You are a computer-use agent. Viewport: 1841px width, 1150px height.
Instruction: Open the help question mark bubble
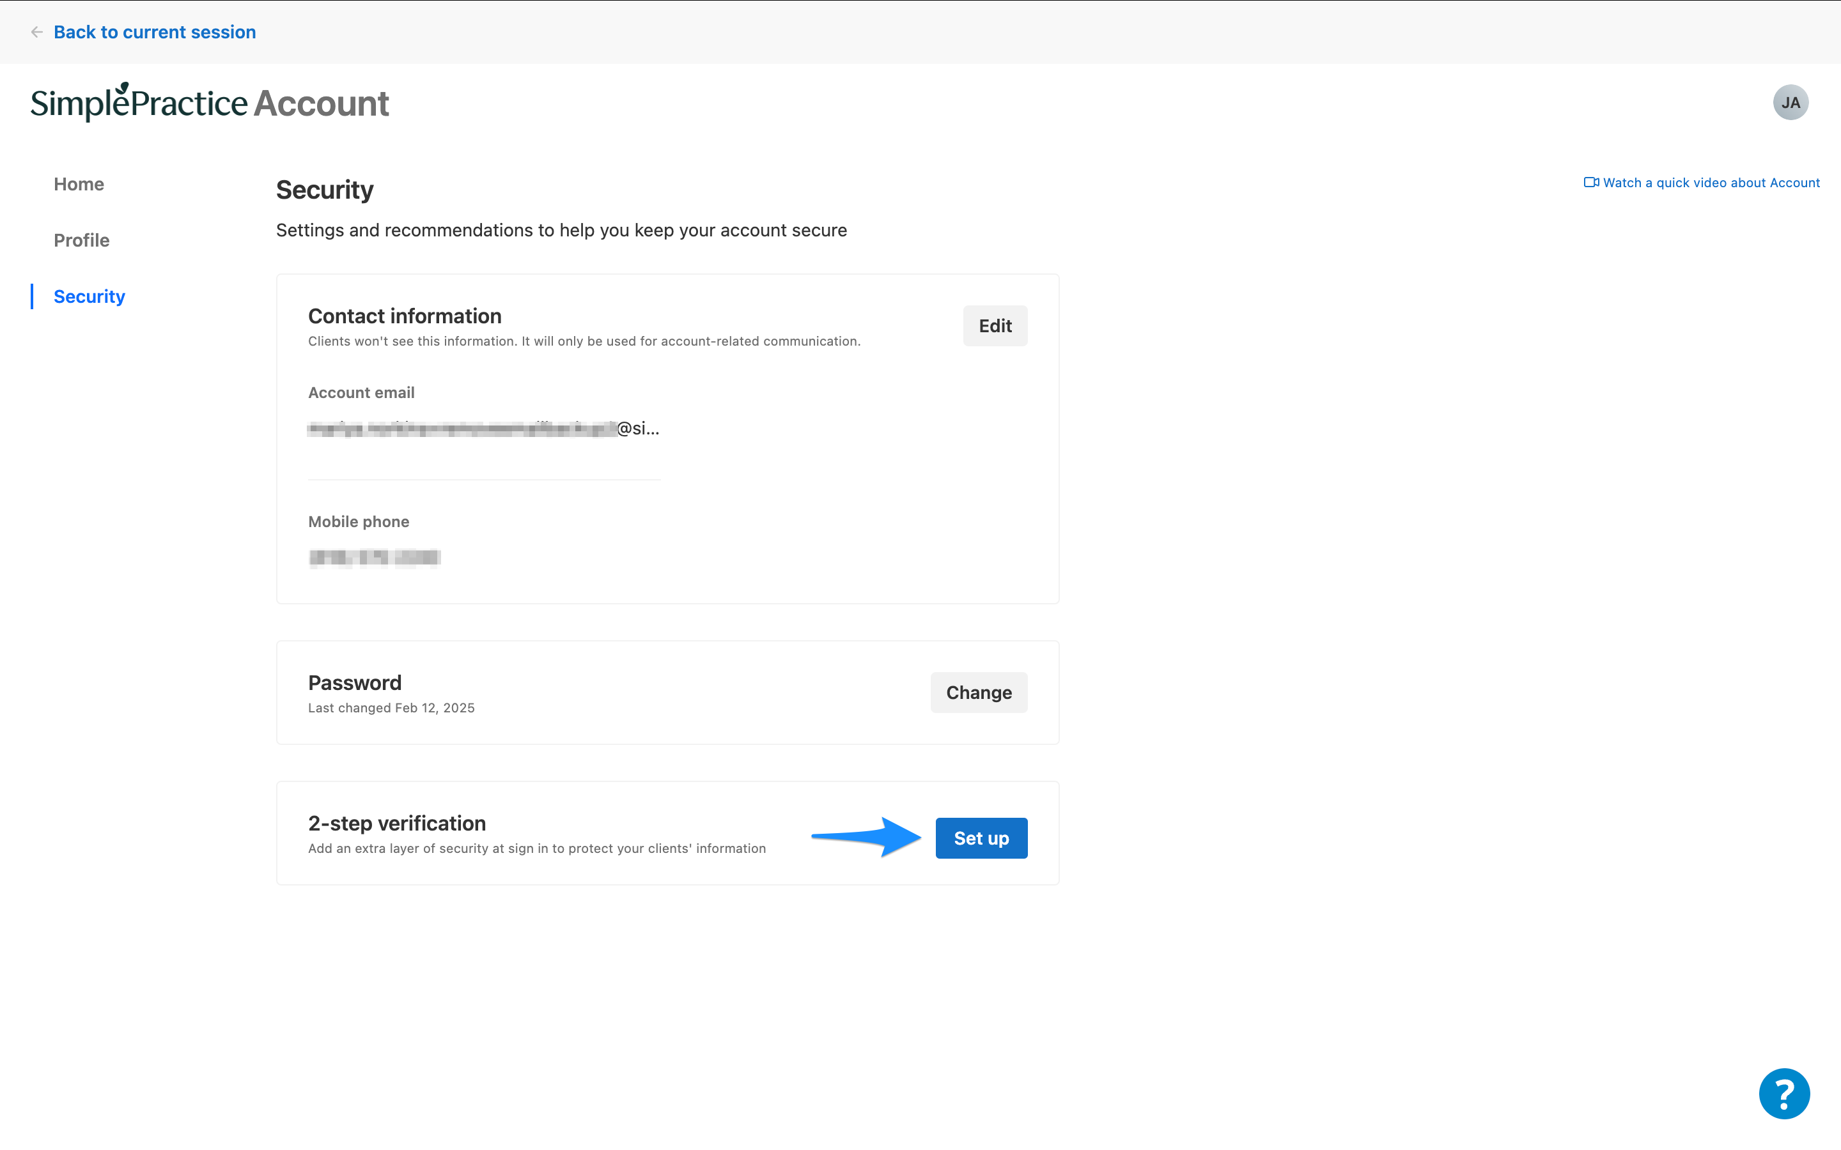[1784, 1094]
